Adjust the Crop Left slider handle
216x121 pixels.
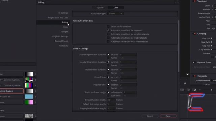[212, 38]
